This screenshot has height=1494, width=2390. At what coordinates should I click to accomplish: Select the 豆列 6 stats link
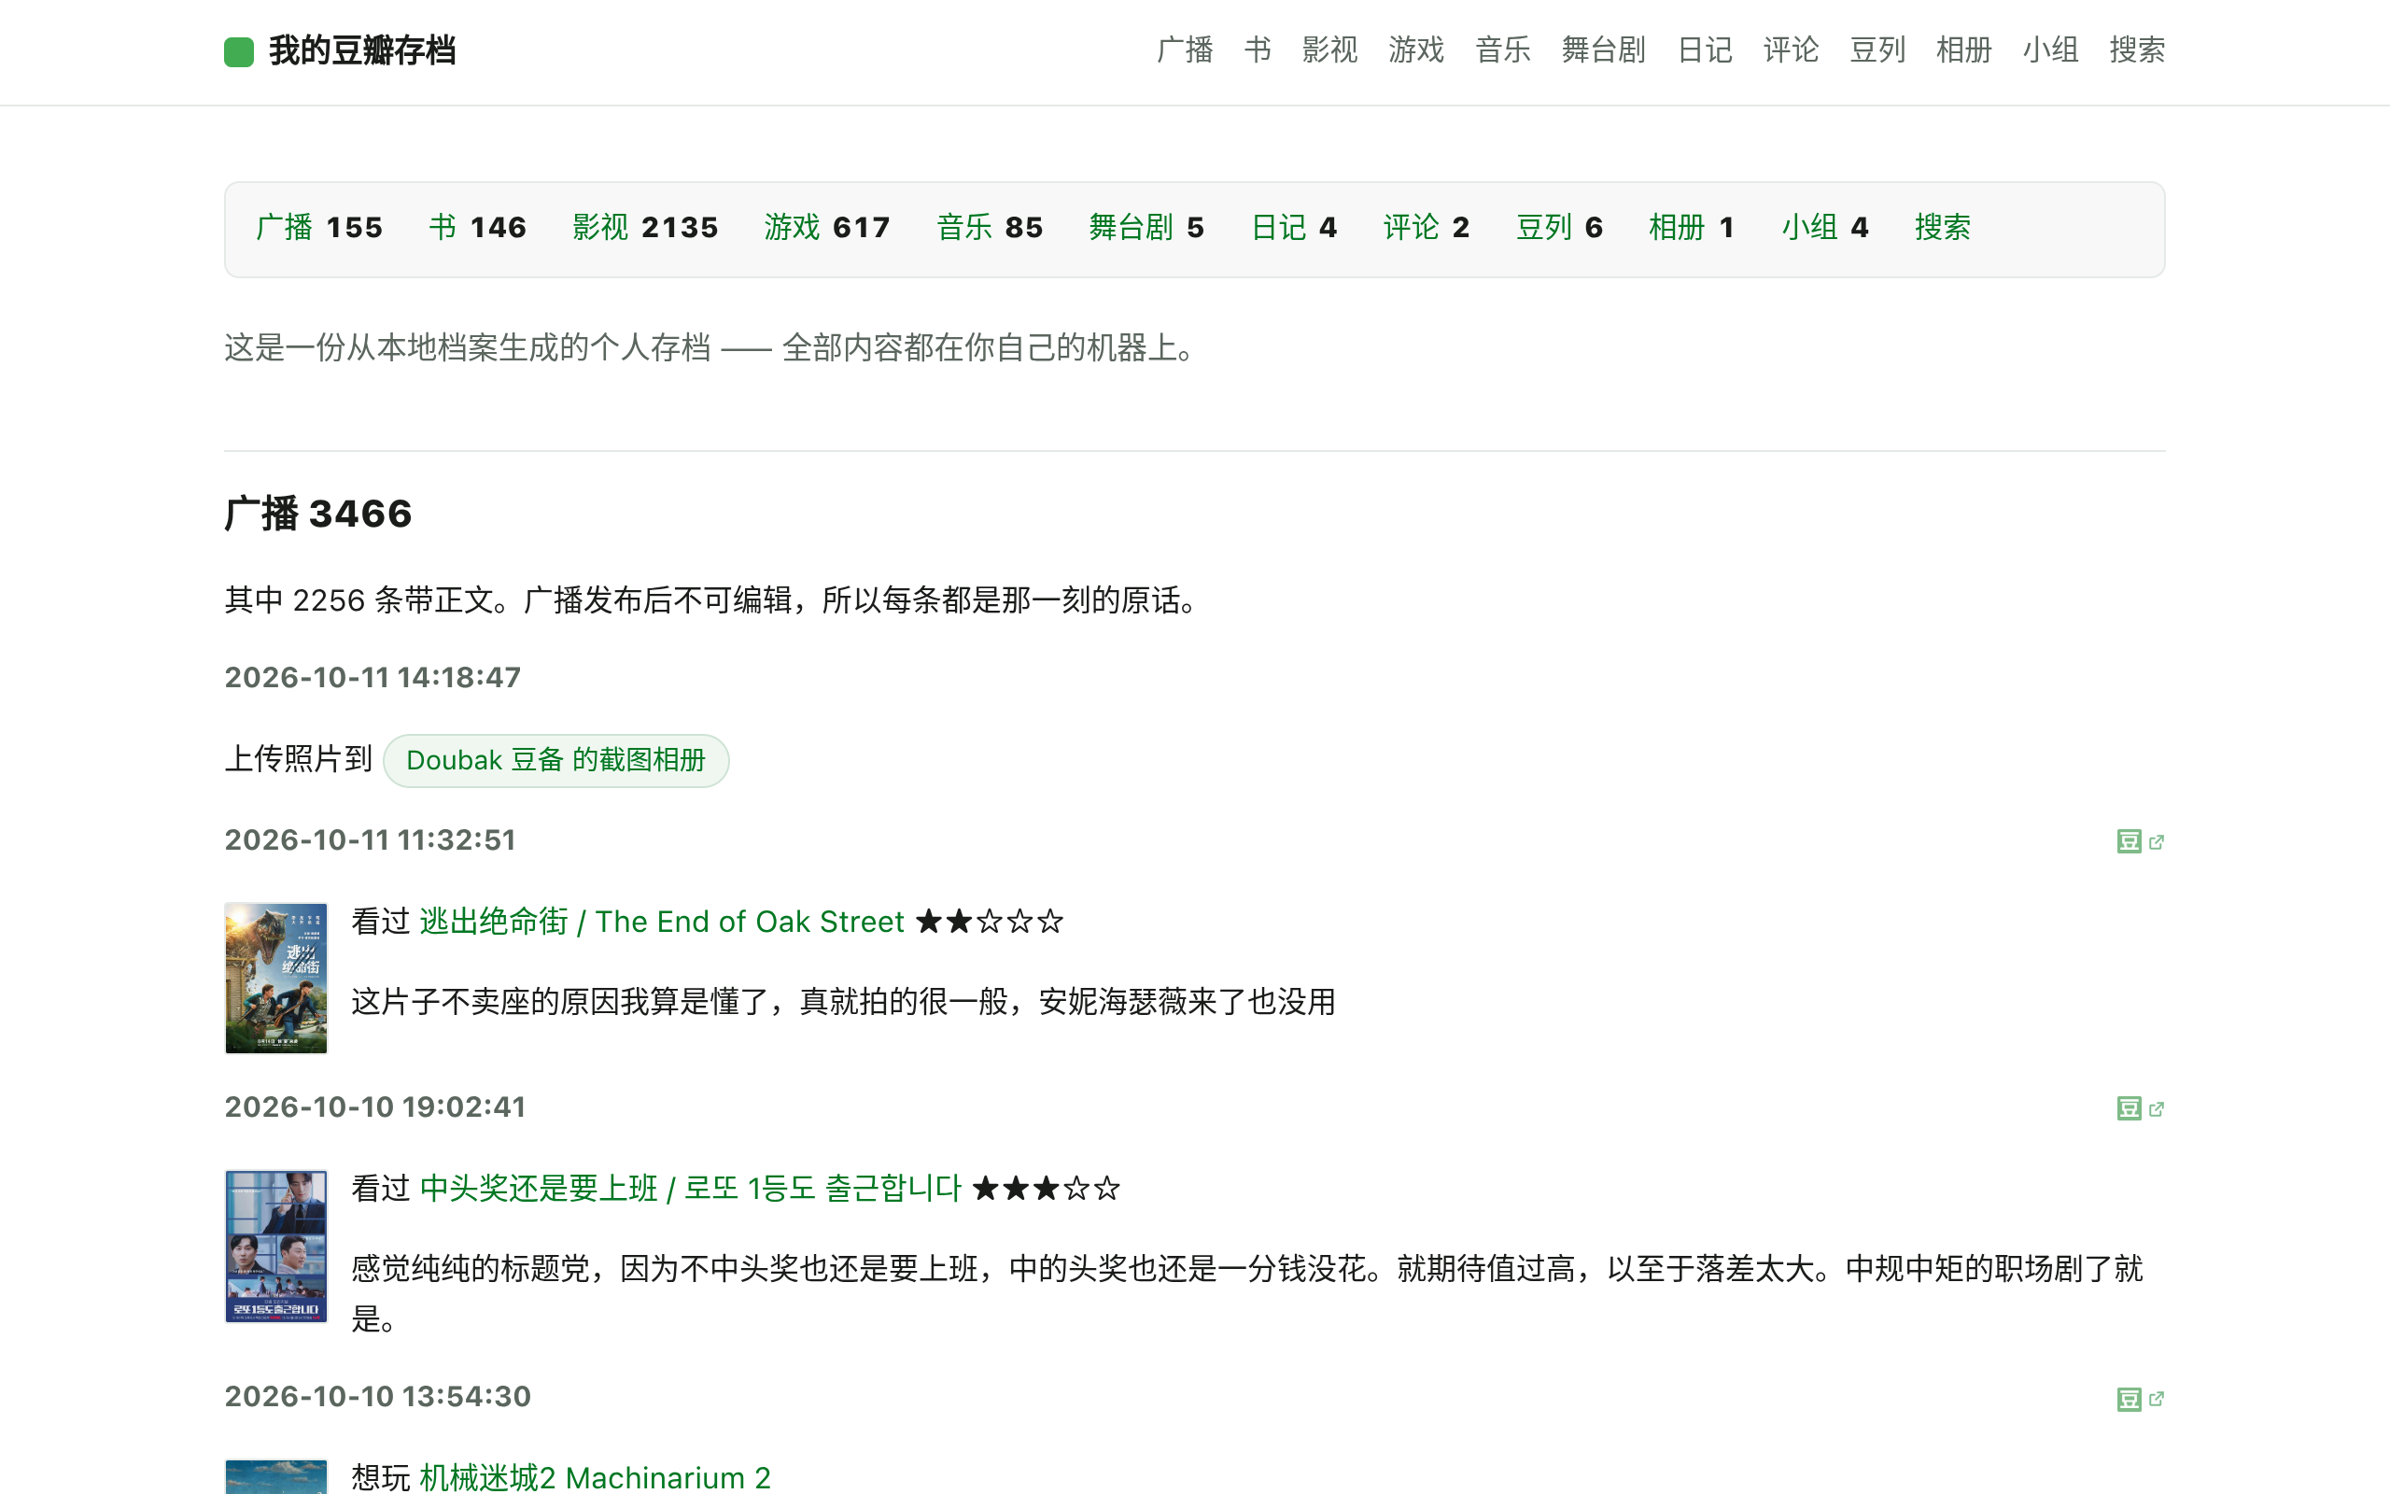pos(1559,227)
